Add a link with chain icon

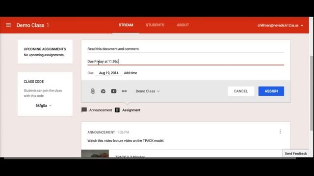(124, 91)
